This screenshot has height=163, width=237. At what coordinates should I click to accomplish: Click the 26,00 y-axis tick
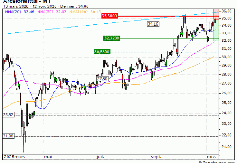227,93
